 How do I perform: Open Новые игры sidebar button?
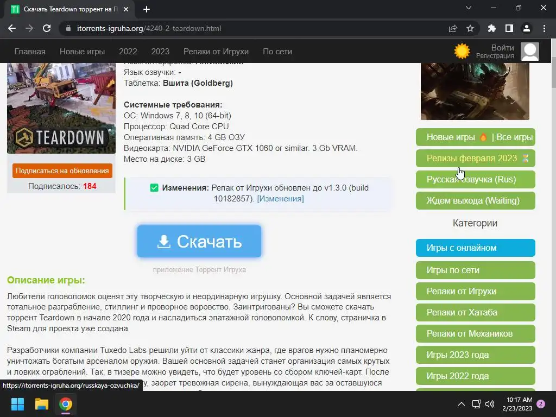pos(451,137)
